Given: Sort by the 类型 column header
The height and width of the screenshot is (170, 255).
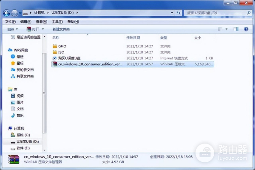Looking at the screenshot, I should 164,37.
